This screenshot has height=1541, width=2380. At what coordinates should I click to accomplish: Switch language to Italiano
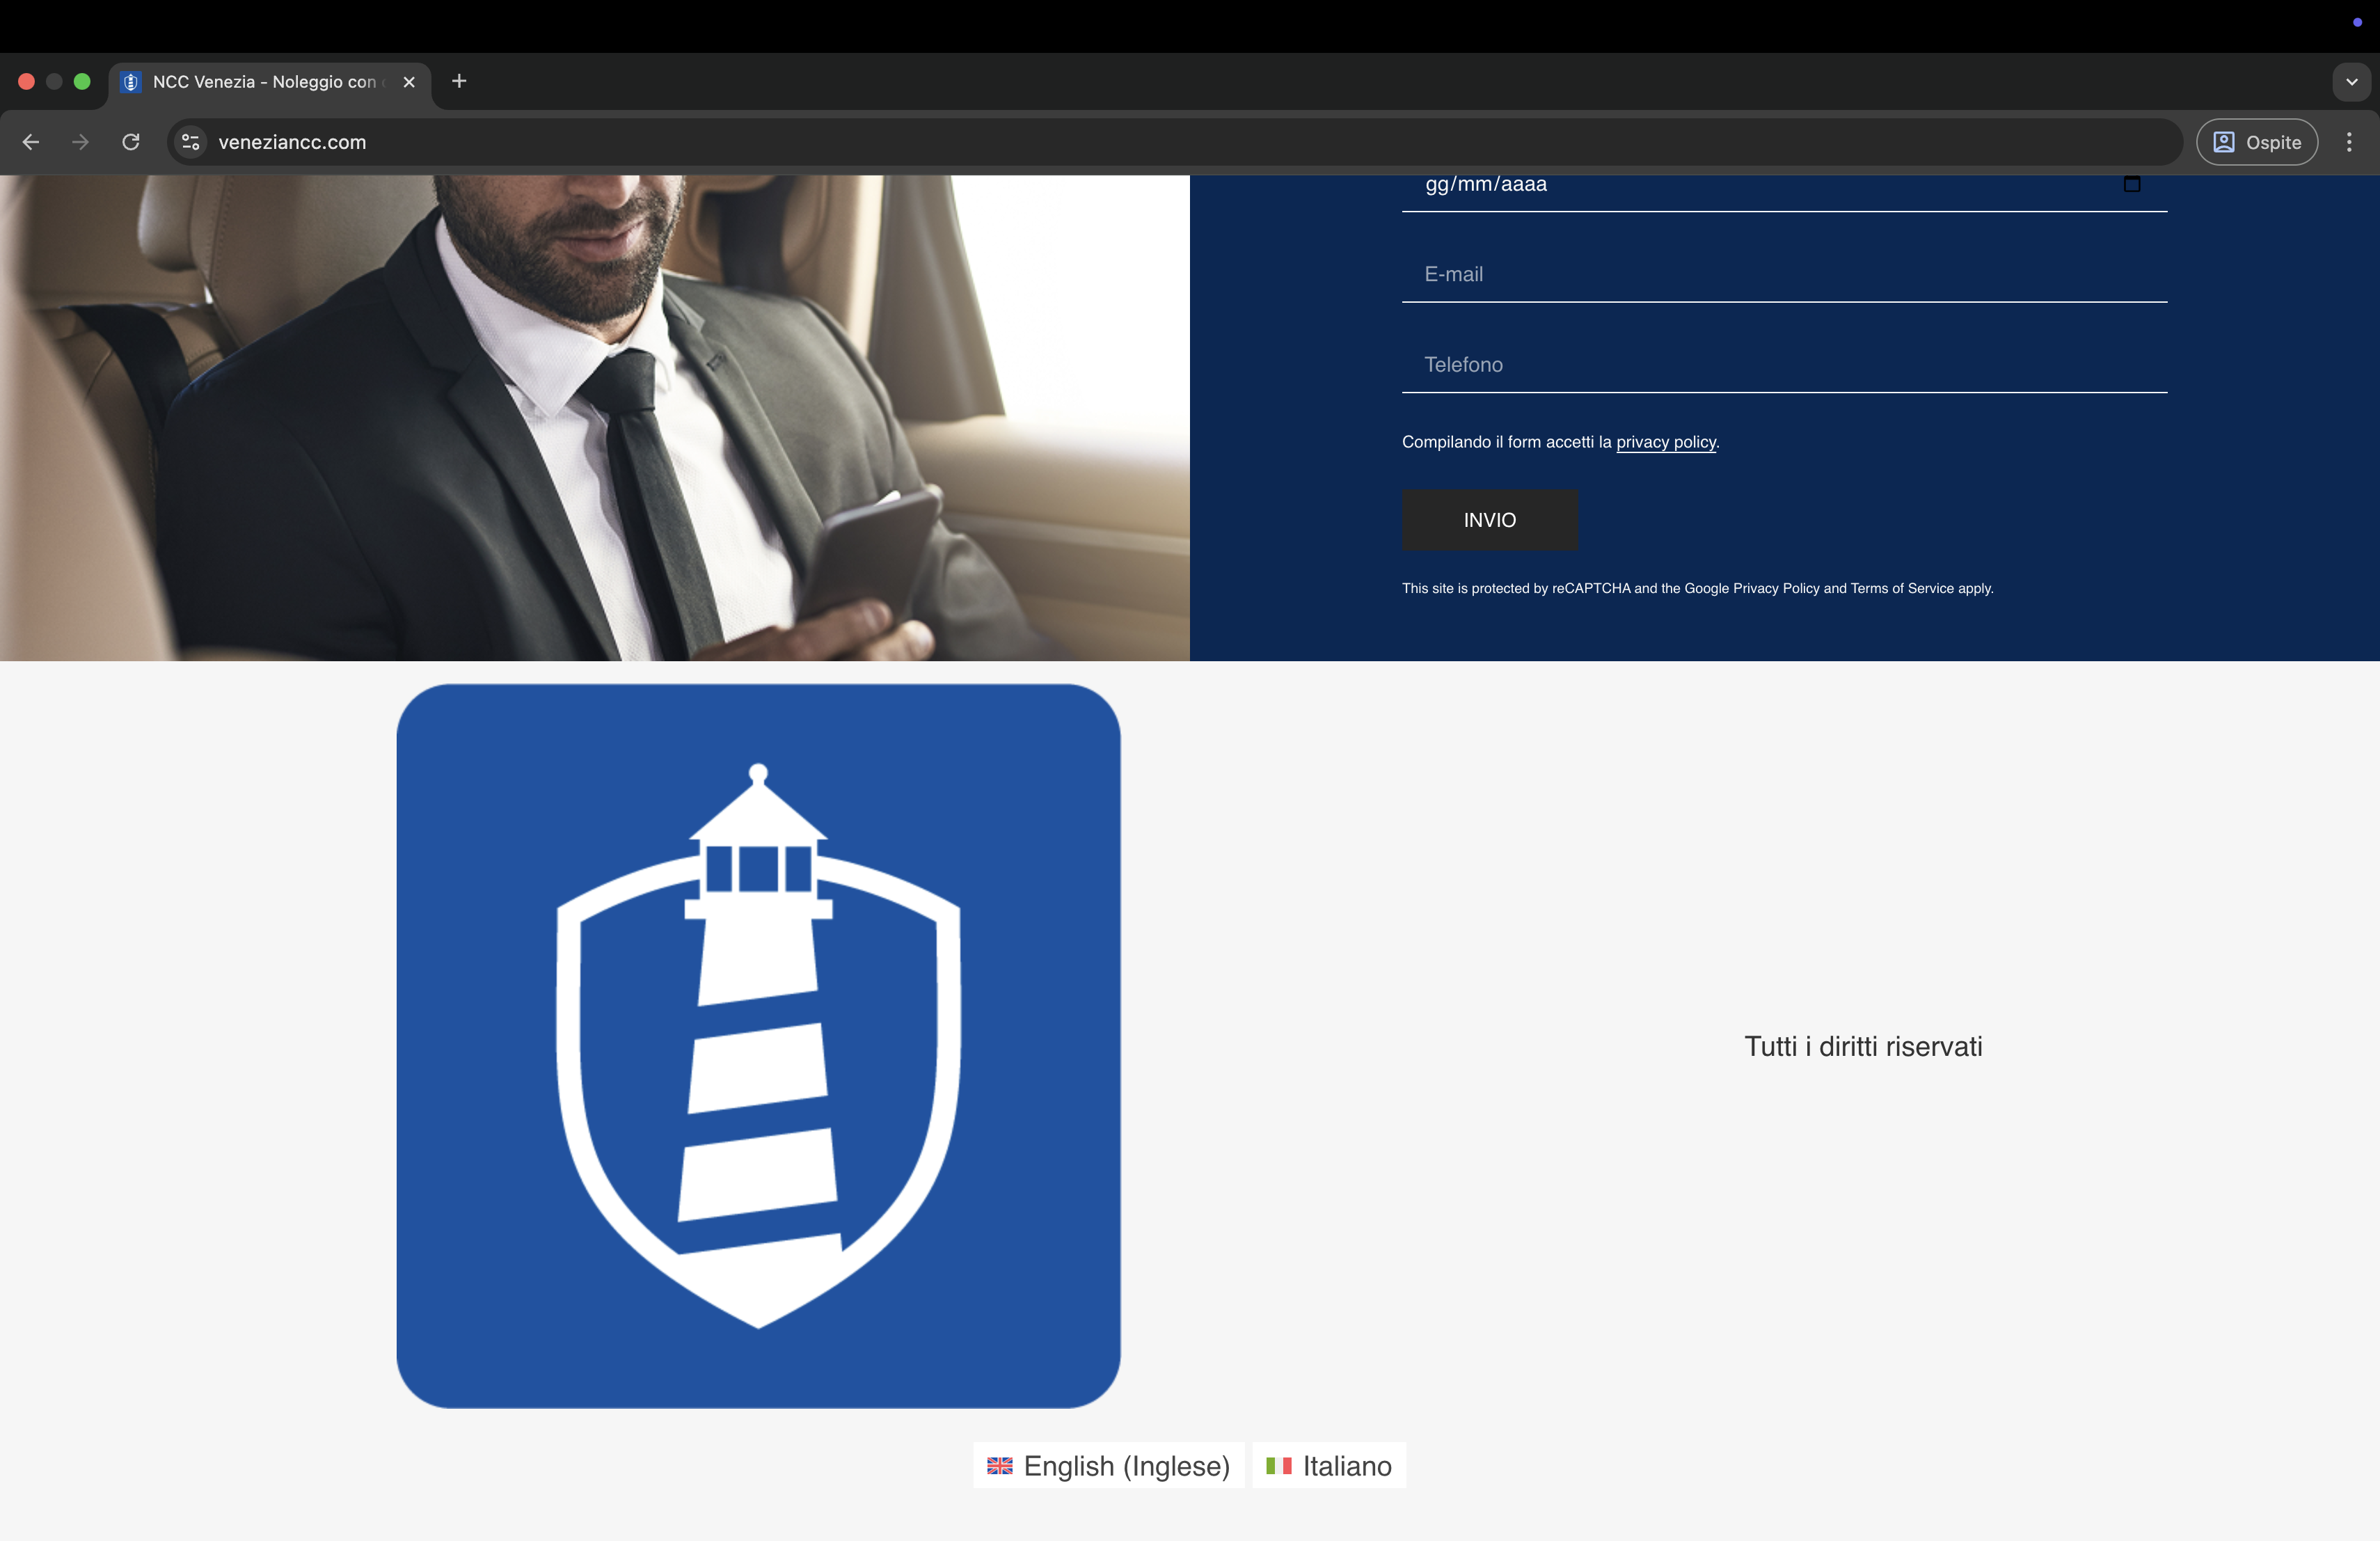(x=1329, y=1465)
